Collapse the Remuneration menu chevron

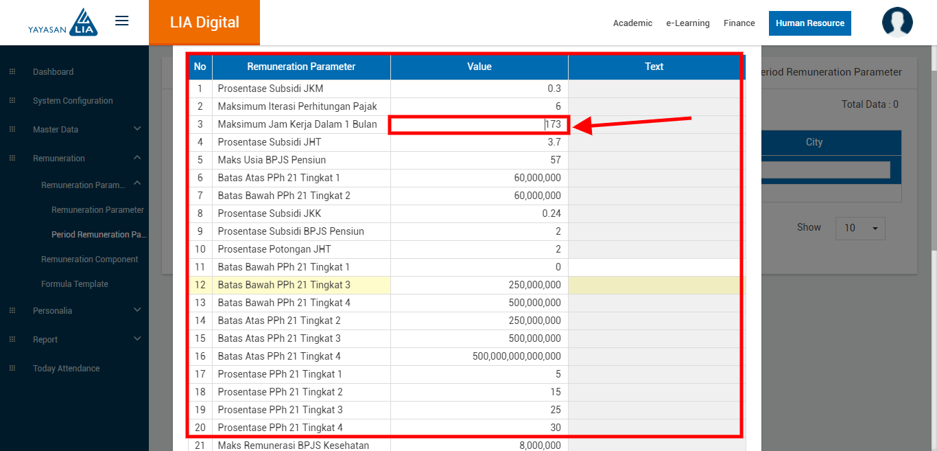pyautogui.click(x=137, y=158)
